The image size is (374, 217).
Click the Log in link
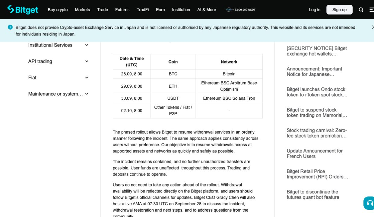(315, 10)
